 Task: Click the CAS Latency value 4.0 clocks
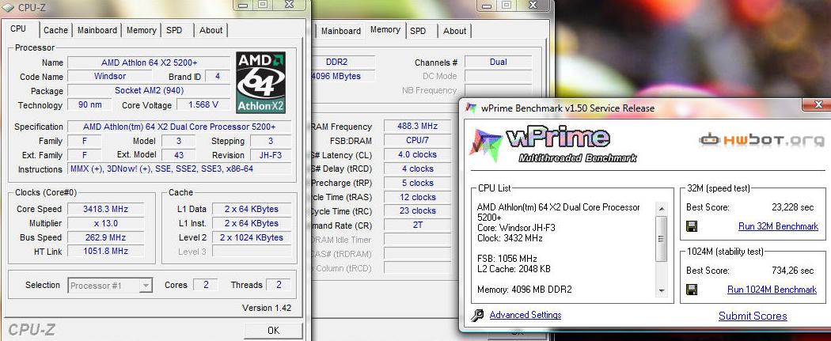417,154
